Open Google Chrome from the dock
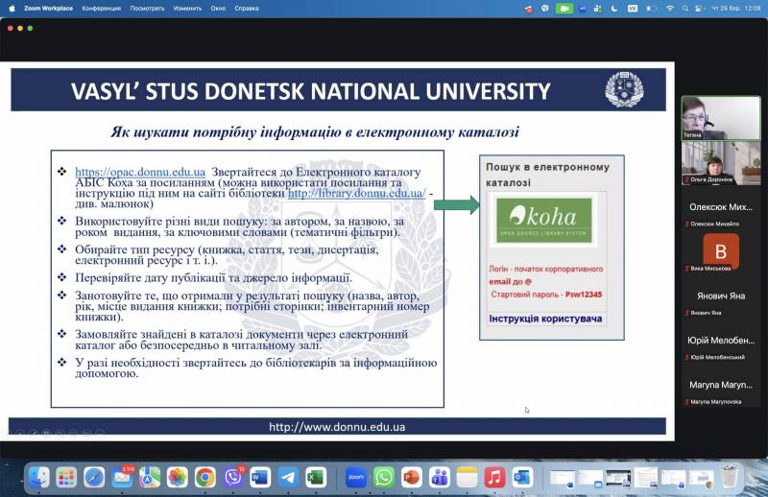The image size is (768, 497). [x=205, y=477]
